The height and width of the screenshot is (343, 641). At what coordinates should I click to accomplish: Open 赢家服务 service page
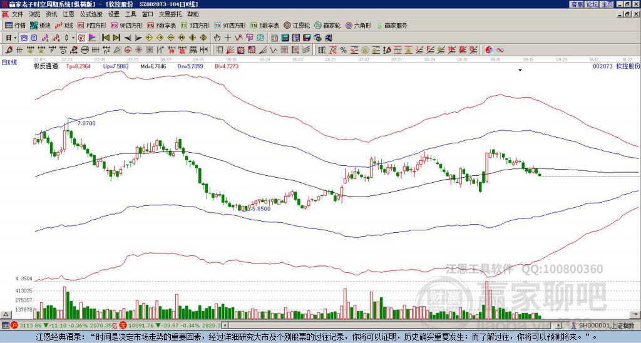tap(392, 25)
